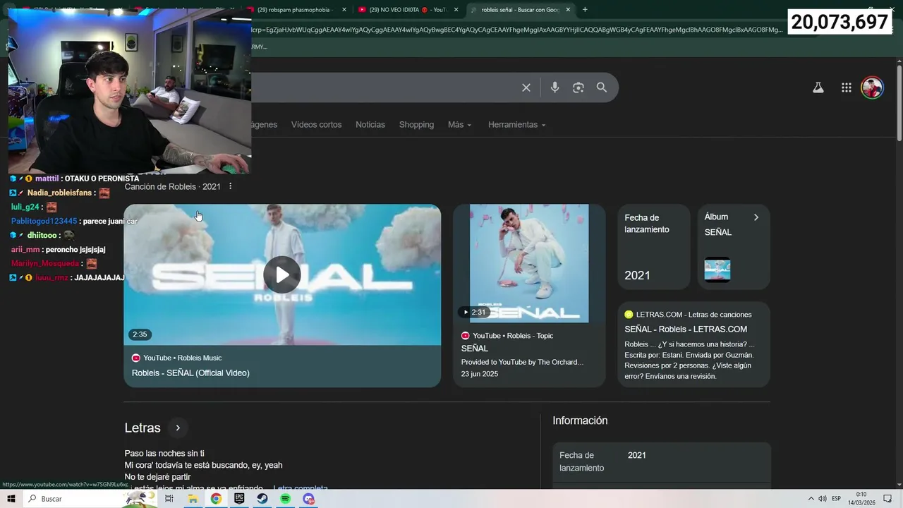Click the ESP language indicator
The width and height of the screenshot is (903, 508).
(837, 499)
